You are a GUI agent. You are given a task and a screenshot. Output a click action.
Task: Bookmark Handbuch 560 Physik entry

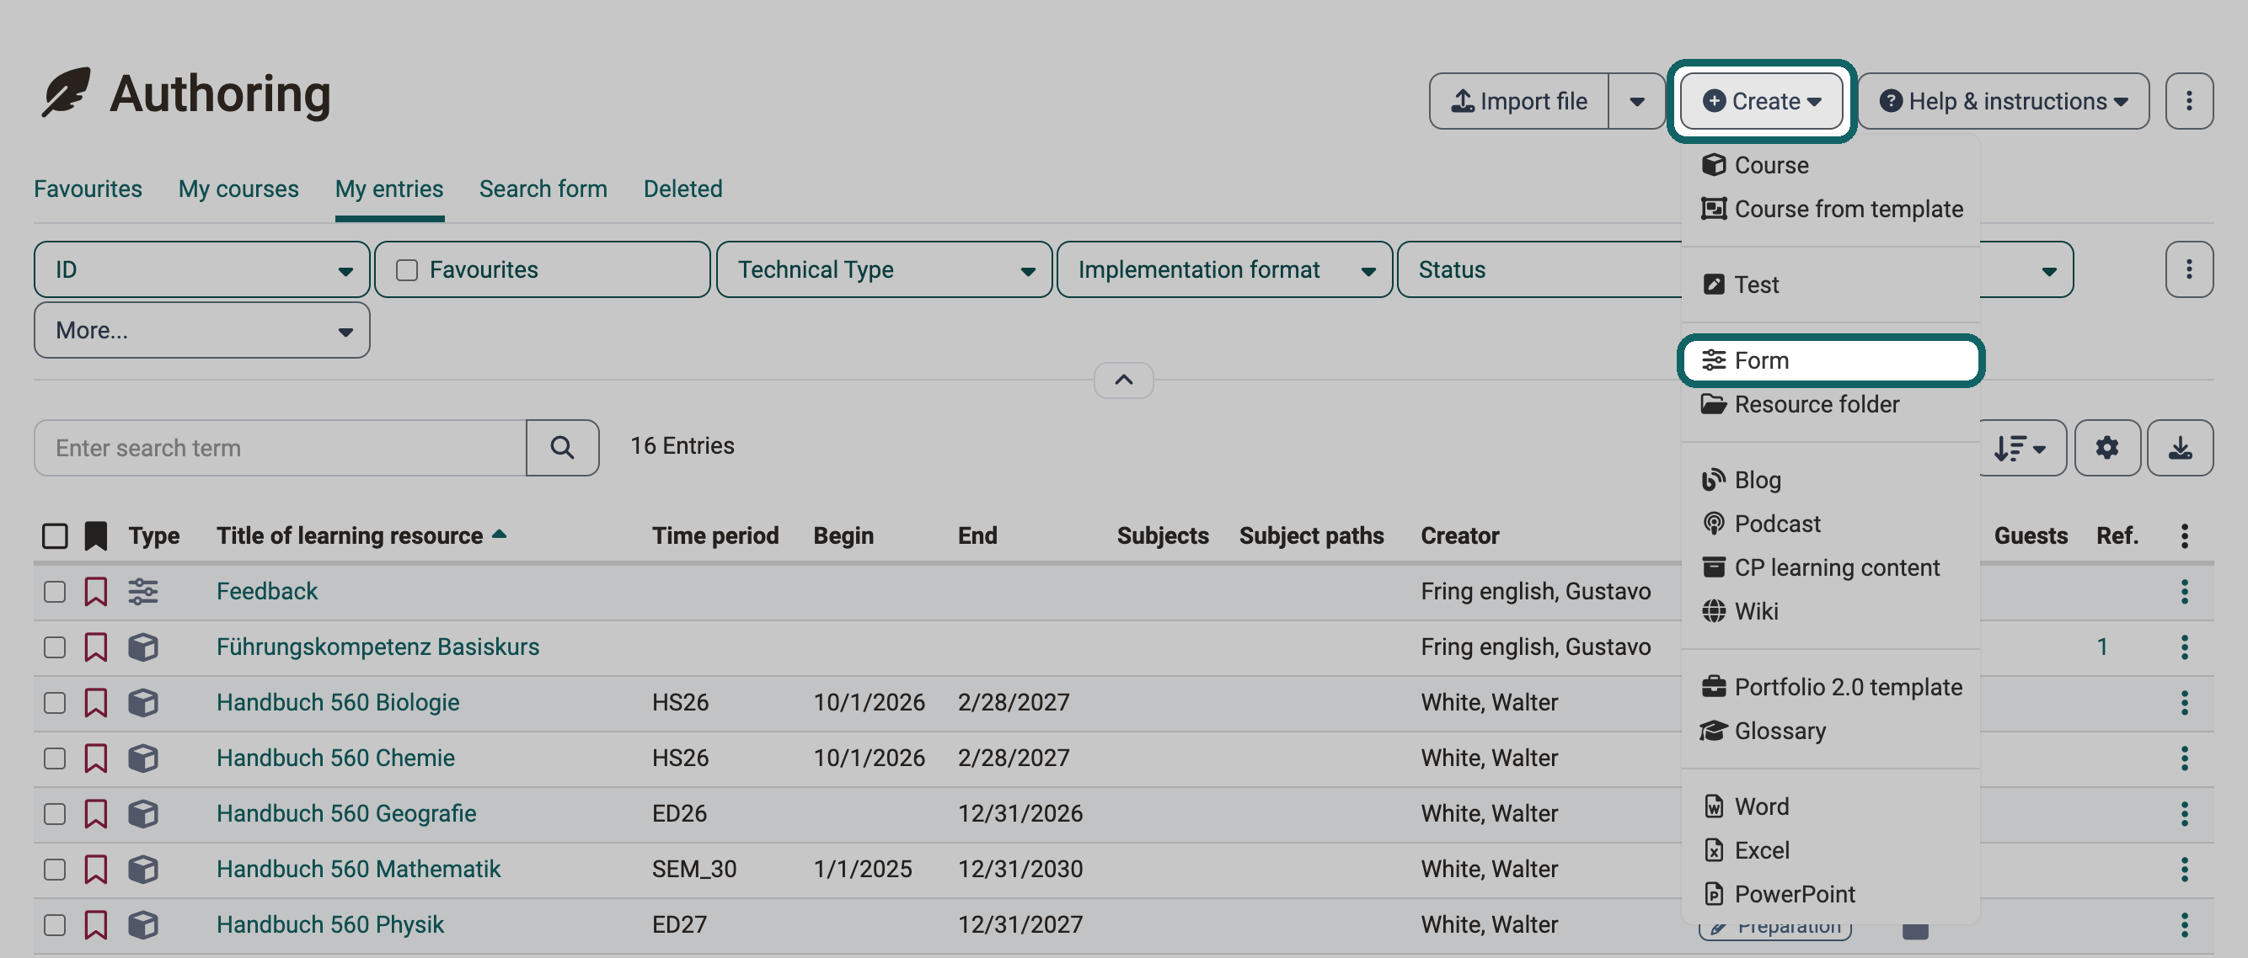95,924
